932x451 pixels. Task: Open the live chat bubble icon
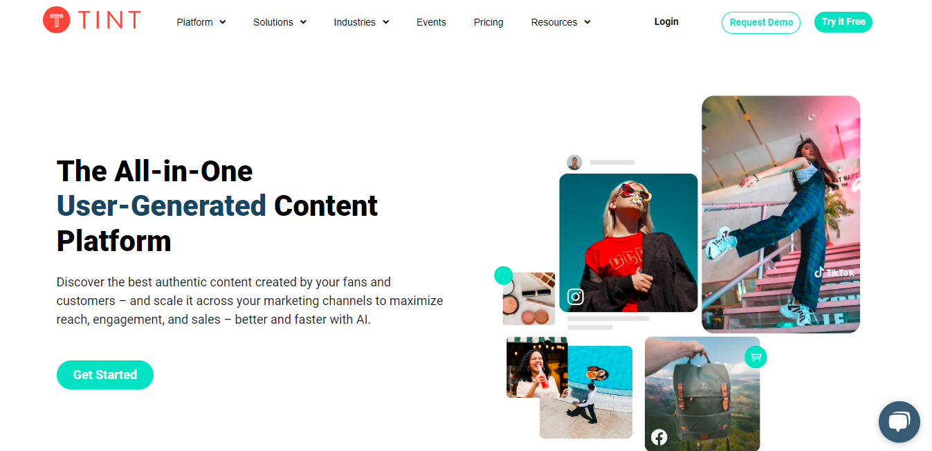[x=899, y=422]
